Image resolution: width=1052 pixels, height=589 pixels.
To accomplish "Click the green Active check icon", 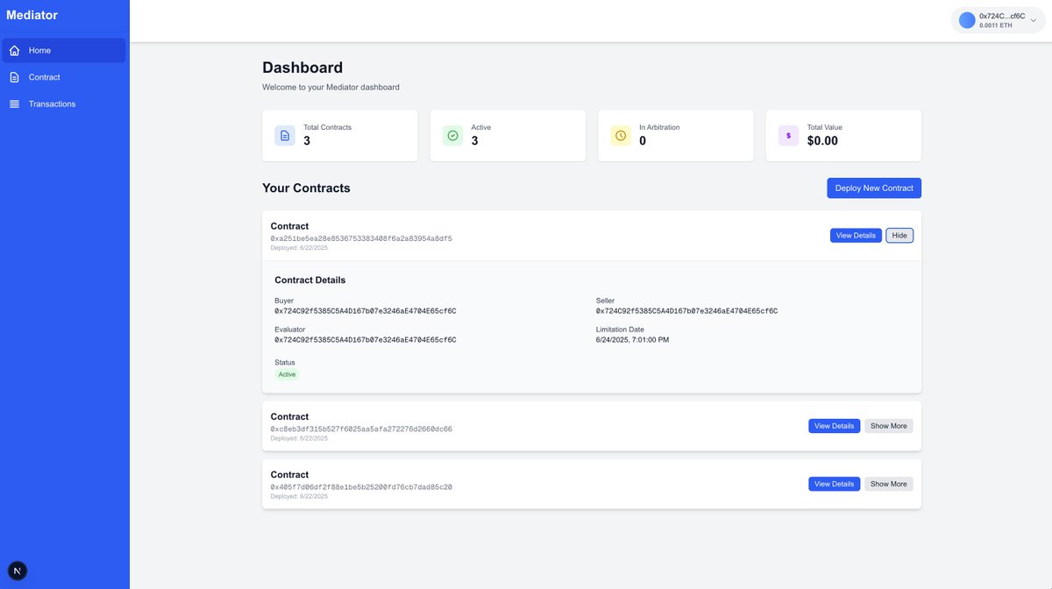I will coord(451,134).
